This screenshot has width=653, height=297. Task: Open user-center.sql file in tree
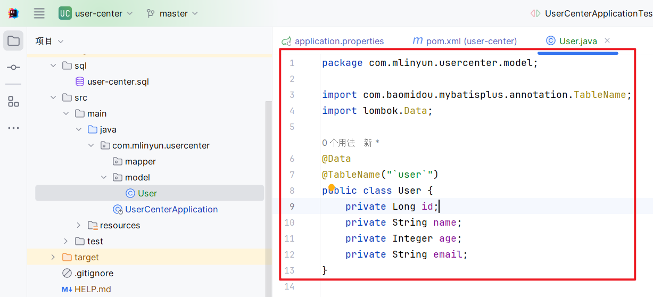118,81
